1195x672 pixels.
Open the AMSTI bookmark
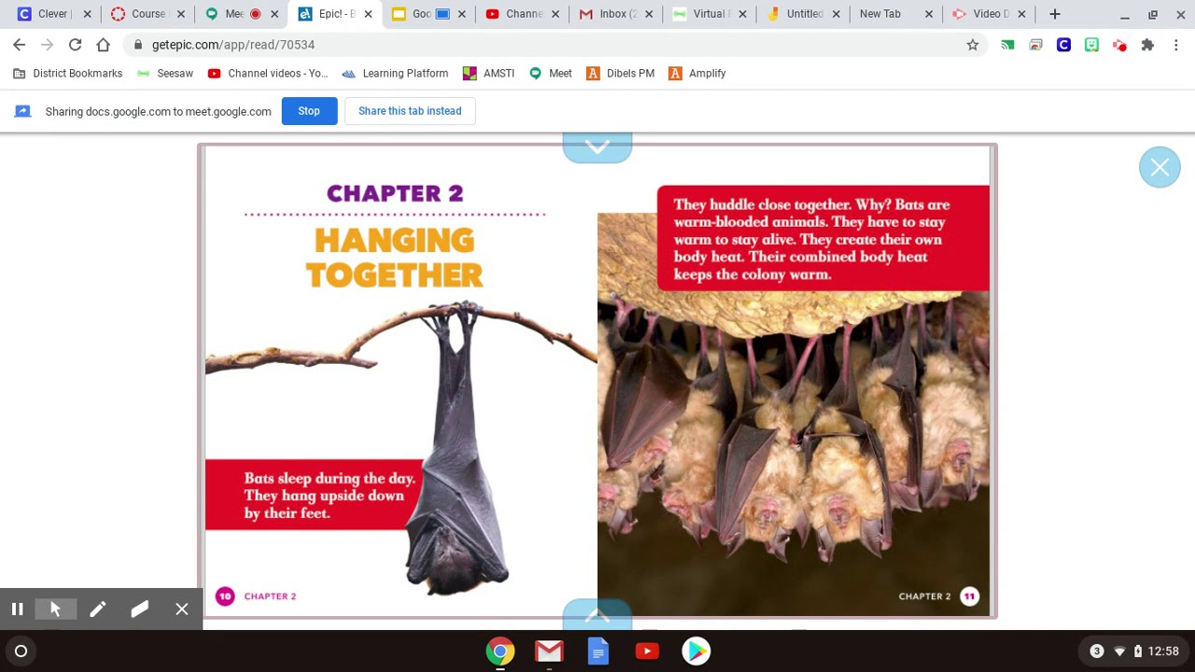tap(488, 74)
